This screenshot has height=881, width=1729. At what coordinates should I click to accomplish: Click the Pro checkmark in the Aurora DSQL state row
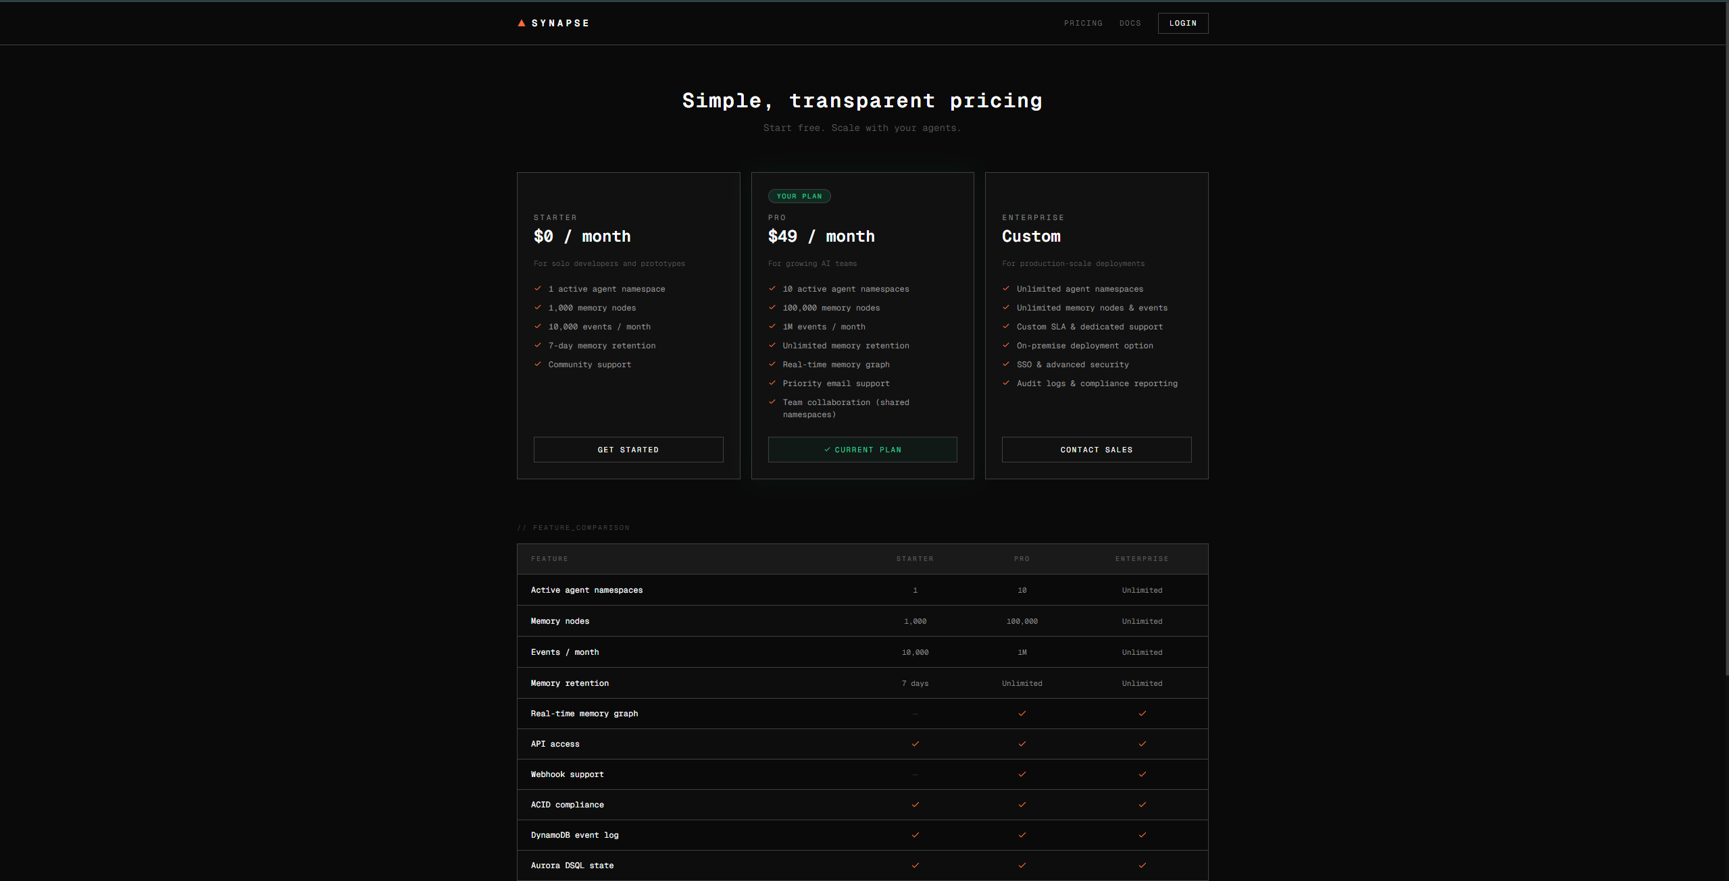[1022, 865]
